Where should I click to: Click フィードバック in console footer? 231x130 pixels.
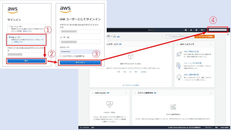pos(84,128)
